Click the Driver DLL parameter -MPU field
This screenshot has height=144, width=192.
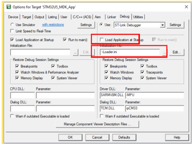[155, 95]
